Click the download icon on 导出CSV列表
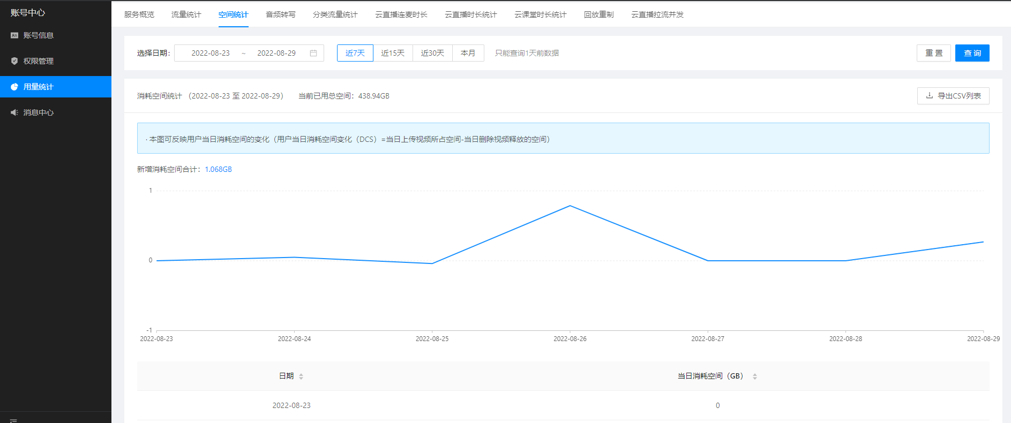The height and width of the screenshot is (423, 1011). (x=930, y=96)
